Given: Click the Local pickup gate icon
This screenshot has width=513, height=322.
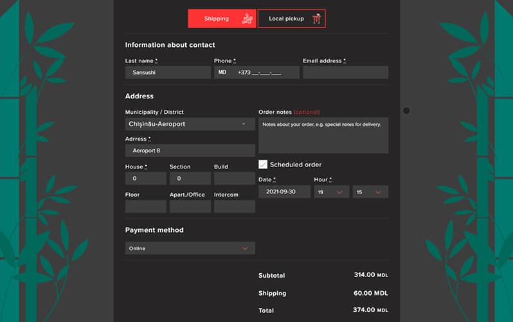Looking at the screenshot, I should point(316,19).
